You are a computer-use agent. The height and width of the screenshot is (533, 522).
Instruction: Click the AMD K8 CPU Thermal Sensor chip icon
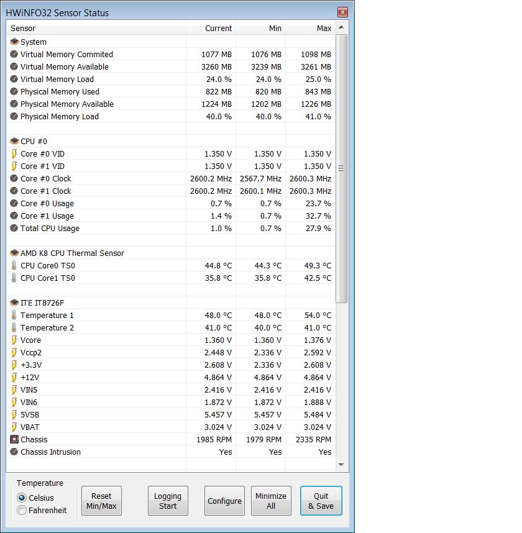pyautogui.click(x=14, y=253)
